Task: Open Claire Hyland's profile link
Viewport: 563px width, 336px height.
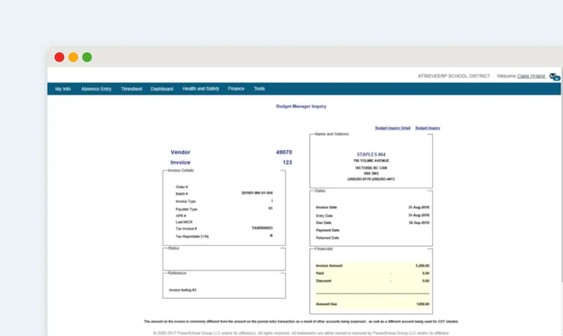Action: point(530,76)
